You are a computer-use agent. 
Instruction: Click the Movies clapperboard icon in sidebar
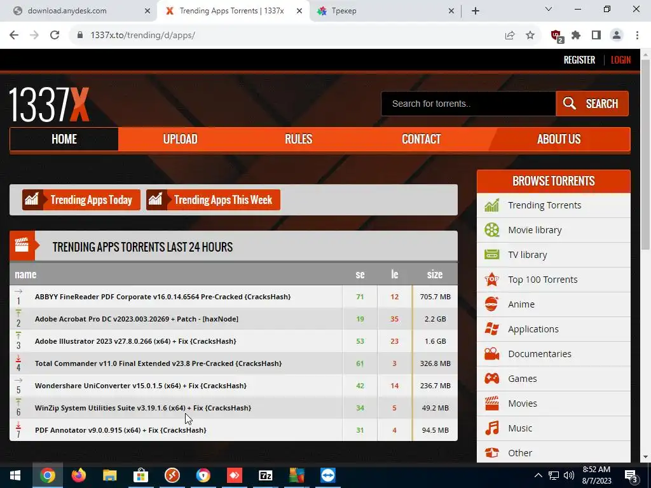point(491,403)
